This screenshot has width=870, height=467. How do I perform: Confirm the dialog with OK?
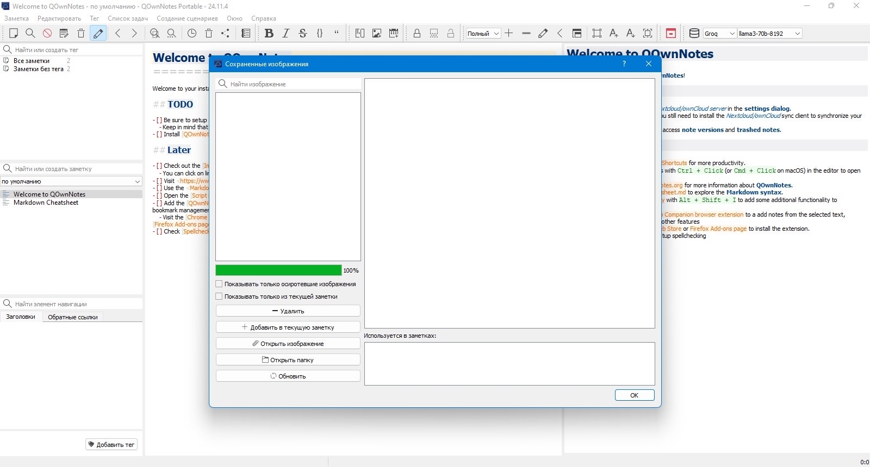[x=635, y=395]
